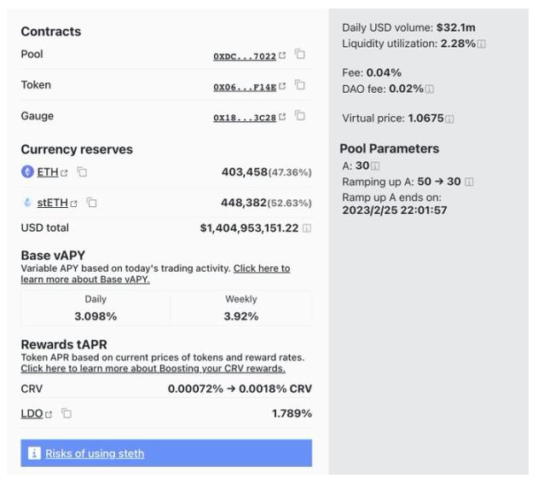Select Virtual price value 1.0675

click(425, 118)
